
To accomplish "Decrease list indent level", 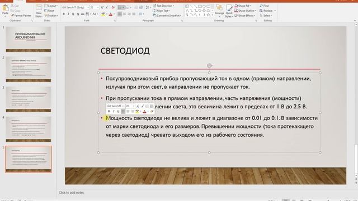I will tap(136, 7).
